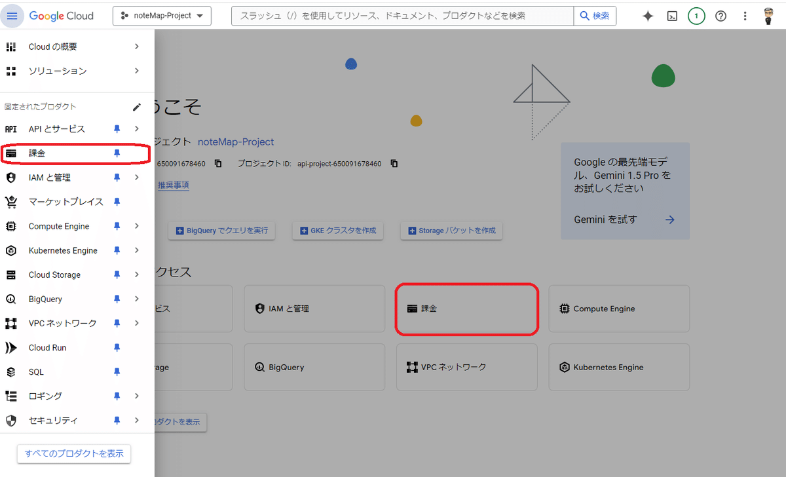Click Storageバケットを作成 button

[452, 231]
